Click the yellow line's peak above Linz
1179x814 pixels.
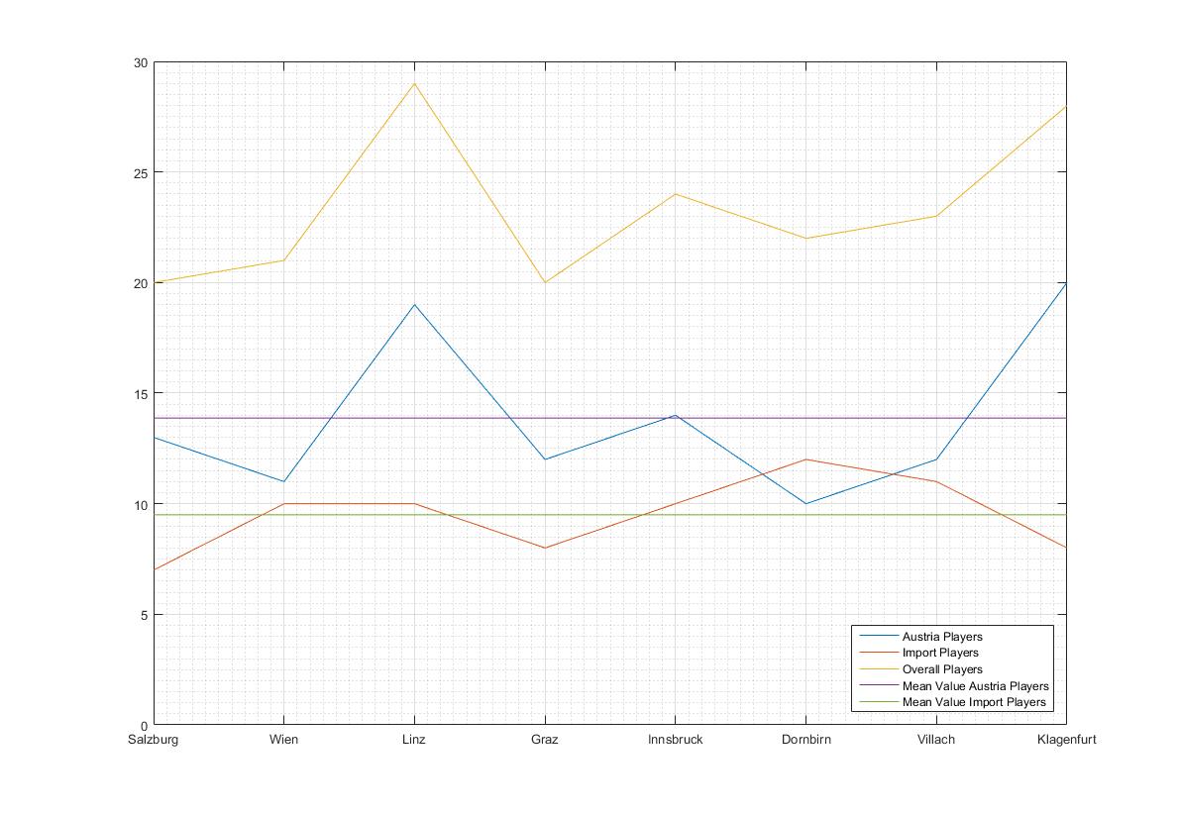click(414, 83)
